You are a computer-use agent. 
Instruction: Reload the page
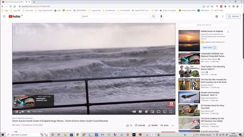point(10,6)
